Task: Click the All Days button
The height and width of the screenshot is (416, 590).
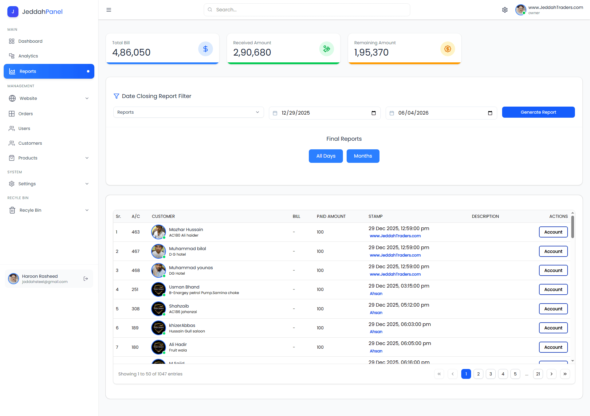Action: point(326,156)
